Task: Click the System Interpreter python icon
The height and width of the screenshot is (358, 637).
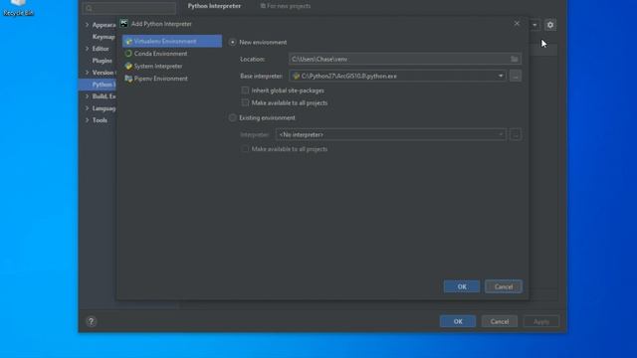Action: tap(128, 67)
